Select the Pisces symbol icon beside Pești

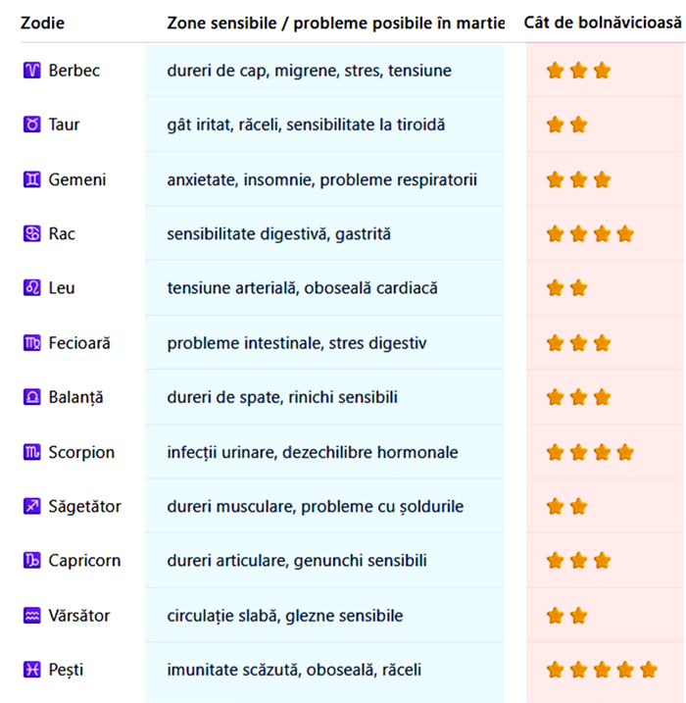coord(31,670)
